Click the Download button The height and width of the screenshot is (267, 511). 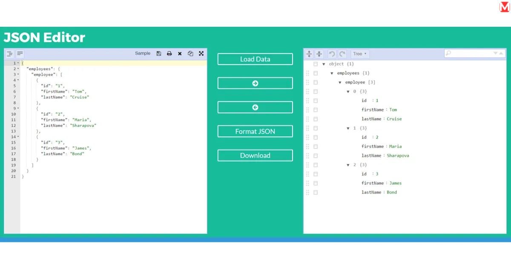click(255, 156)
